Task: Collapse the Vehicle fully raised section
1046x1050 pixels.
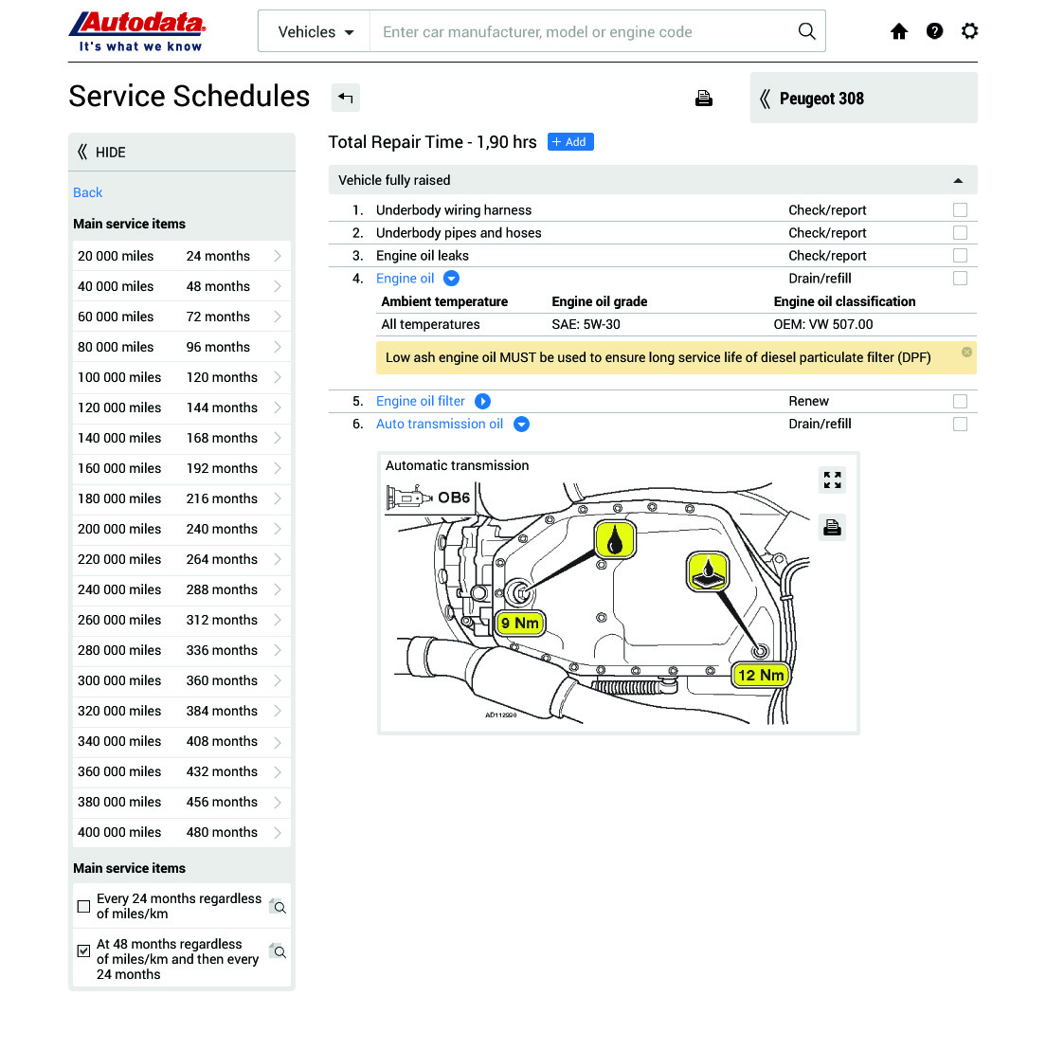Action: click(958, 181)
